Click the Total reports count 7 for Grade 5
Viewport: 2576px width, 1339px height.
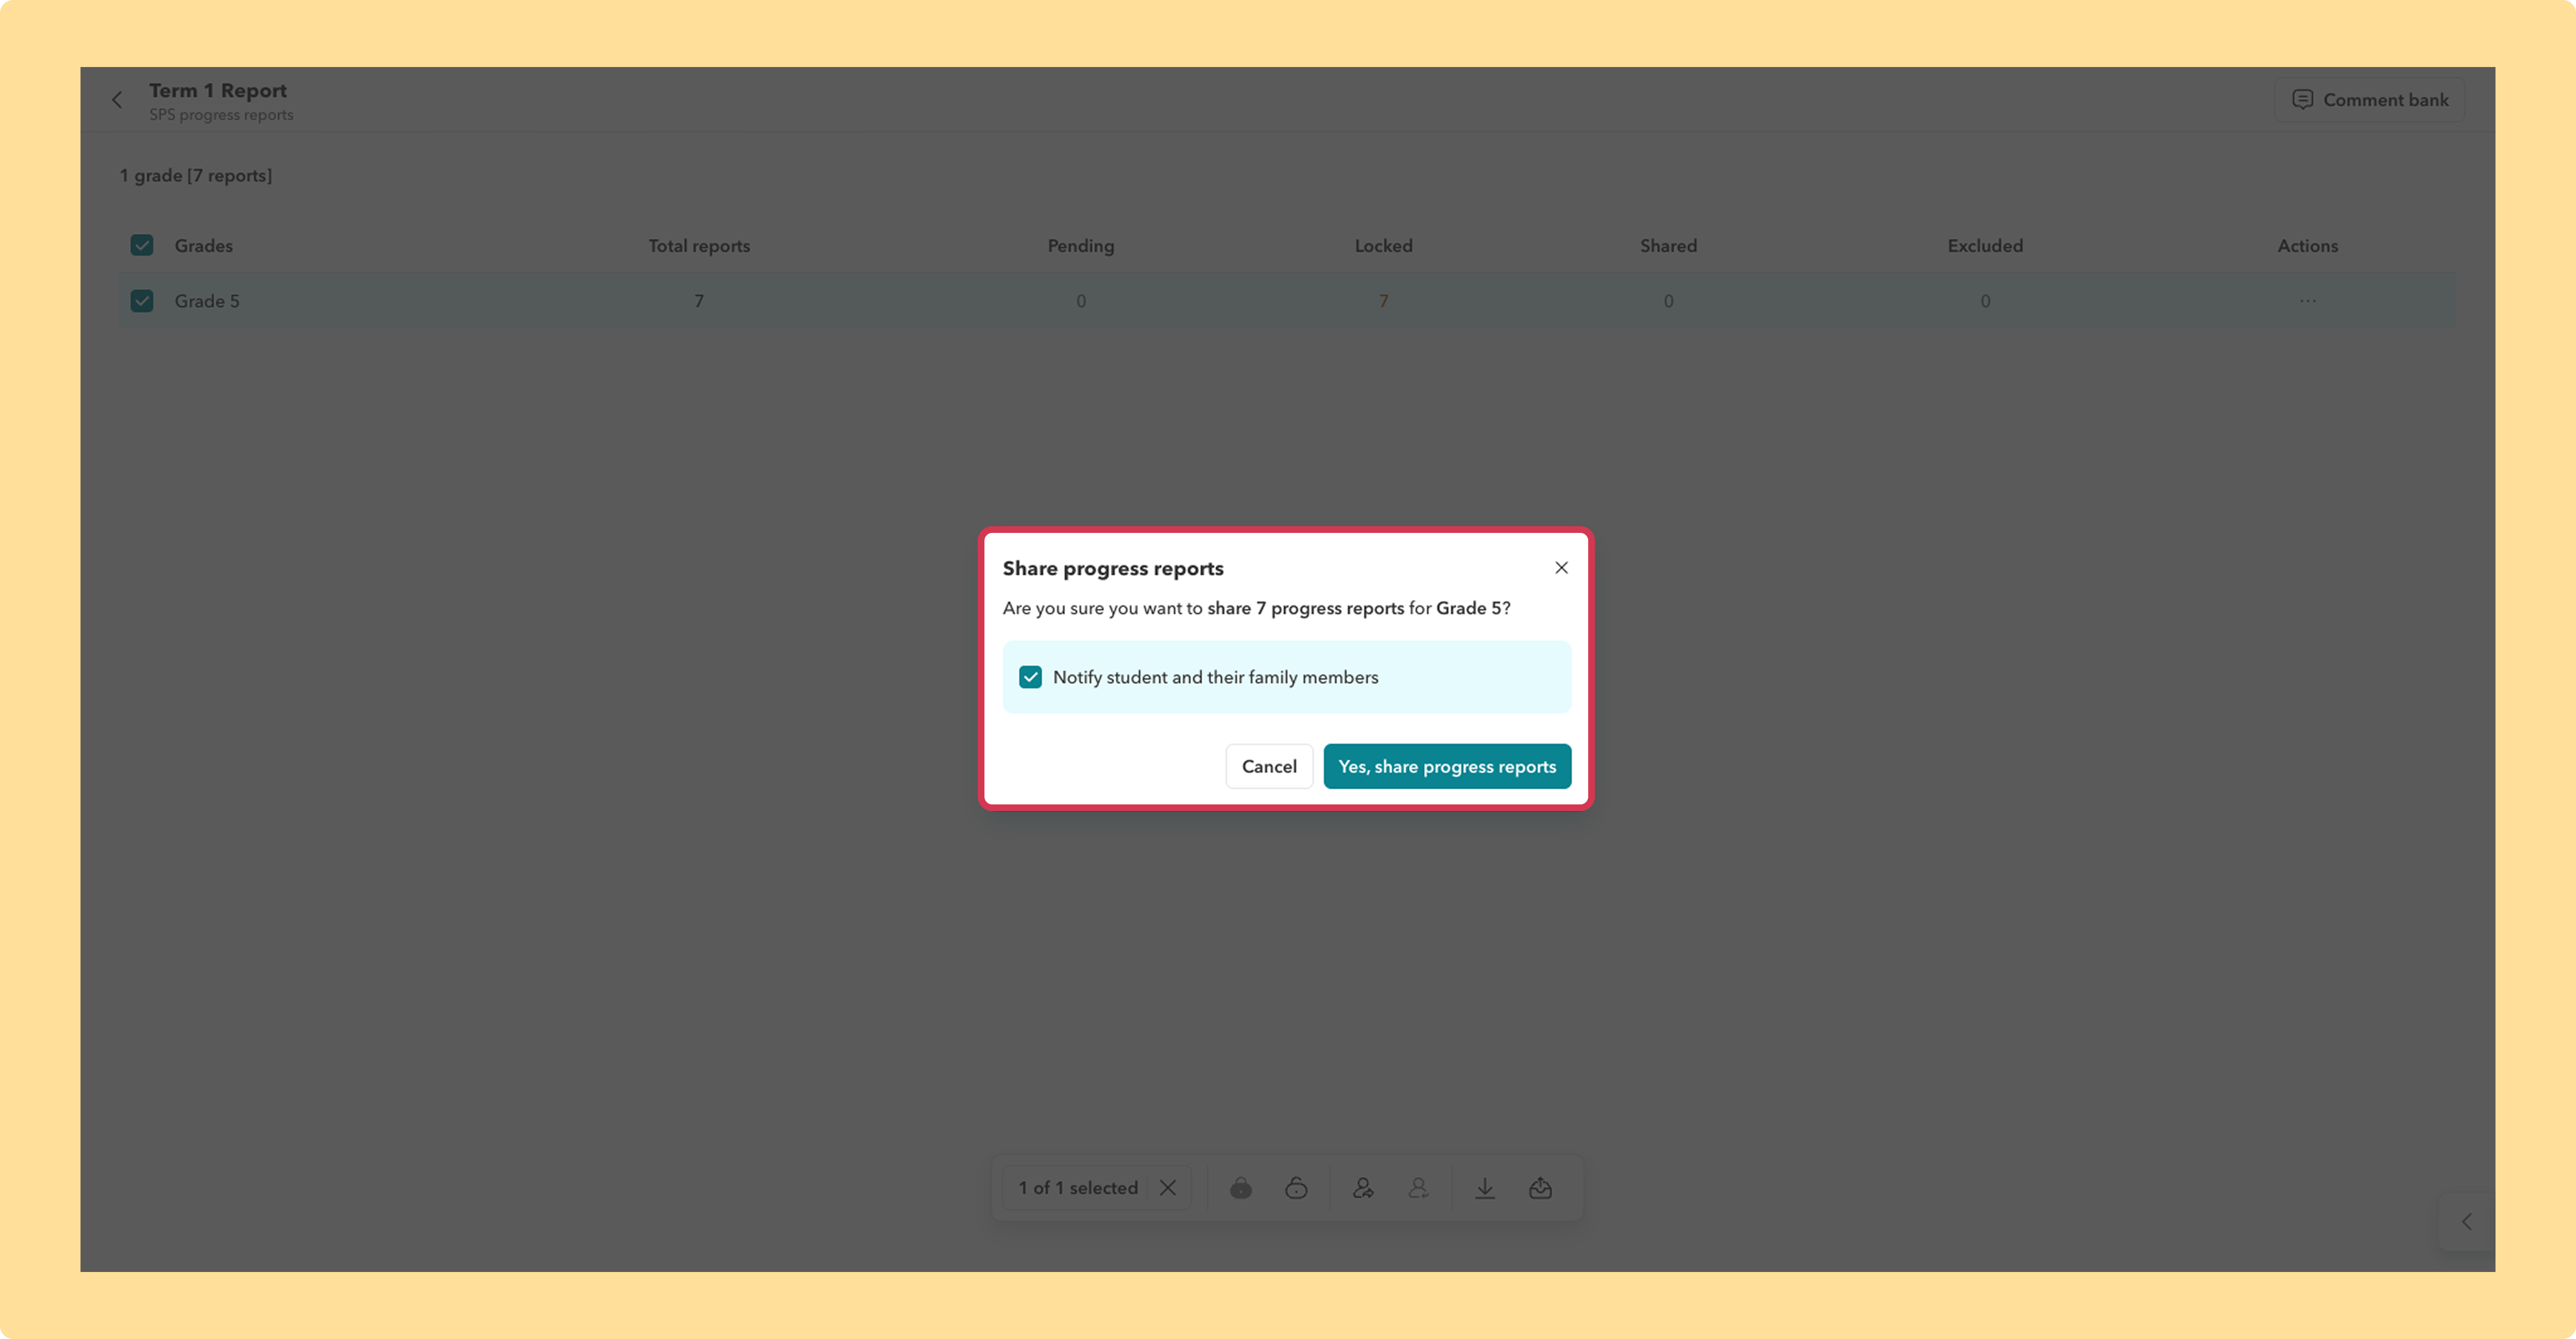pos(699,301)
